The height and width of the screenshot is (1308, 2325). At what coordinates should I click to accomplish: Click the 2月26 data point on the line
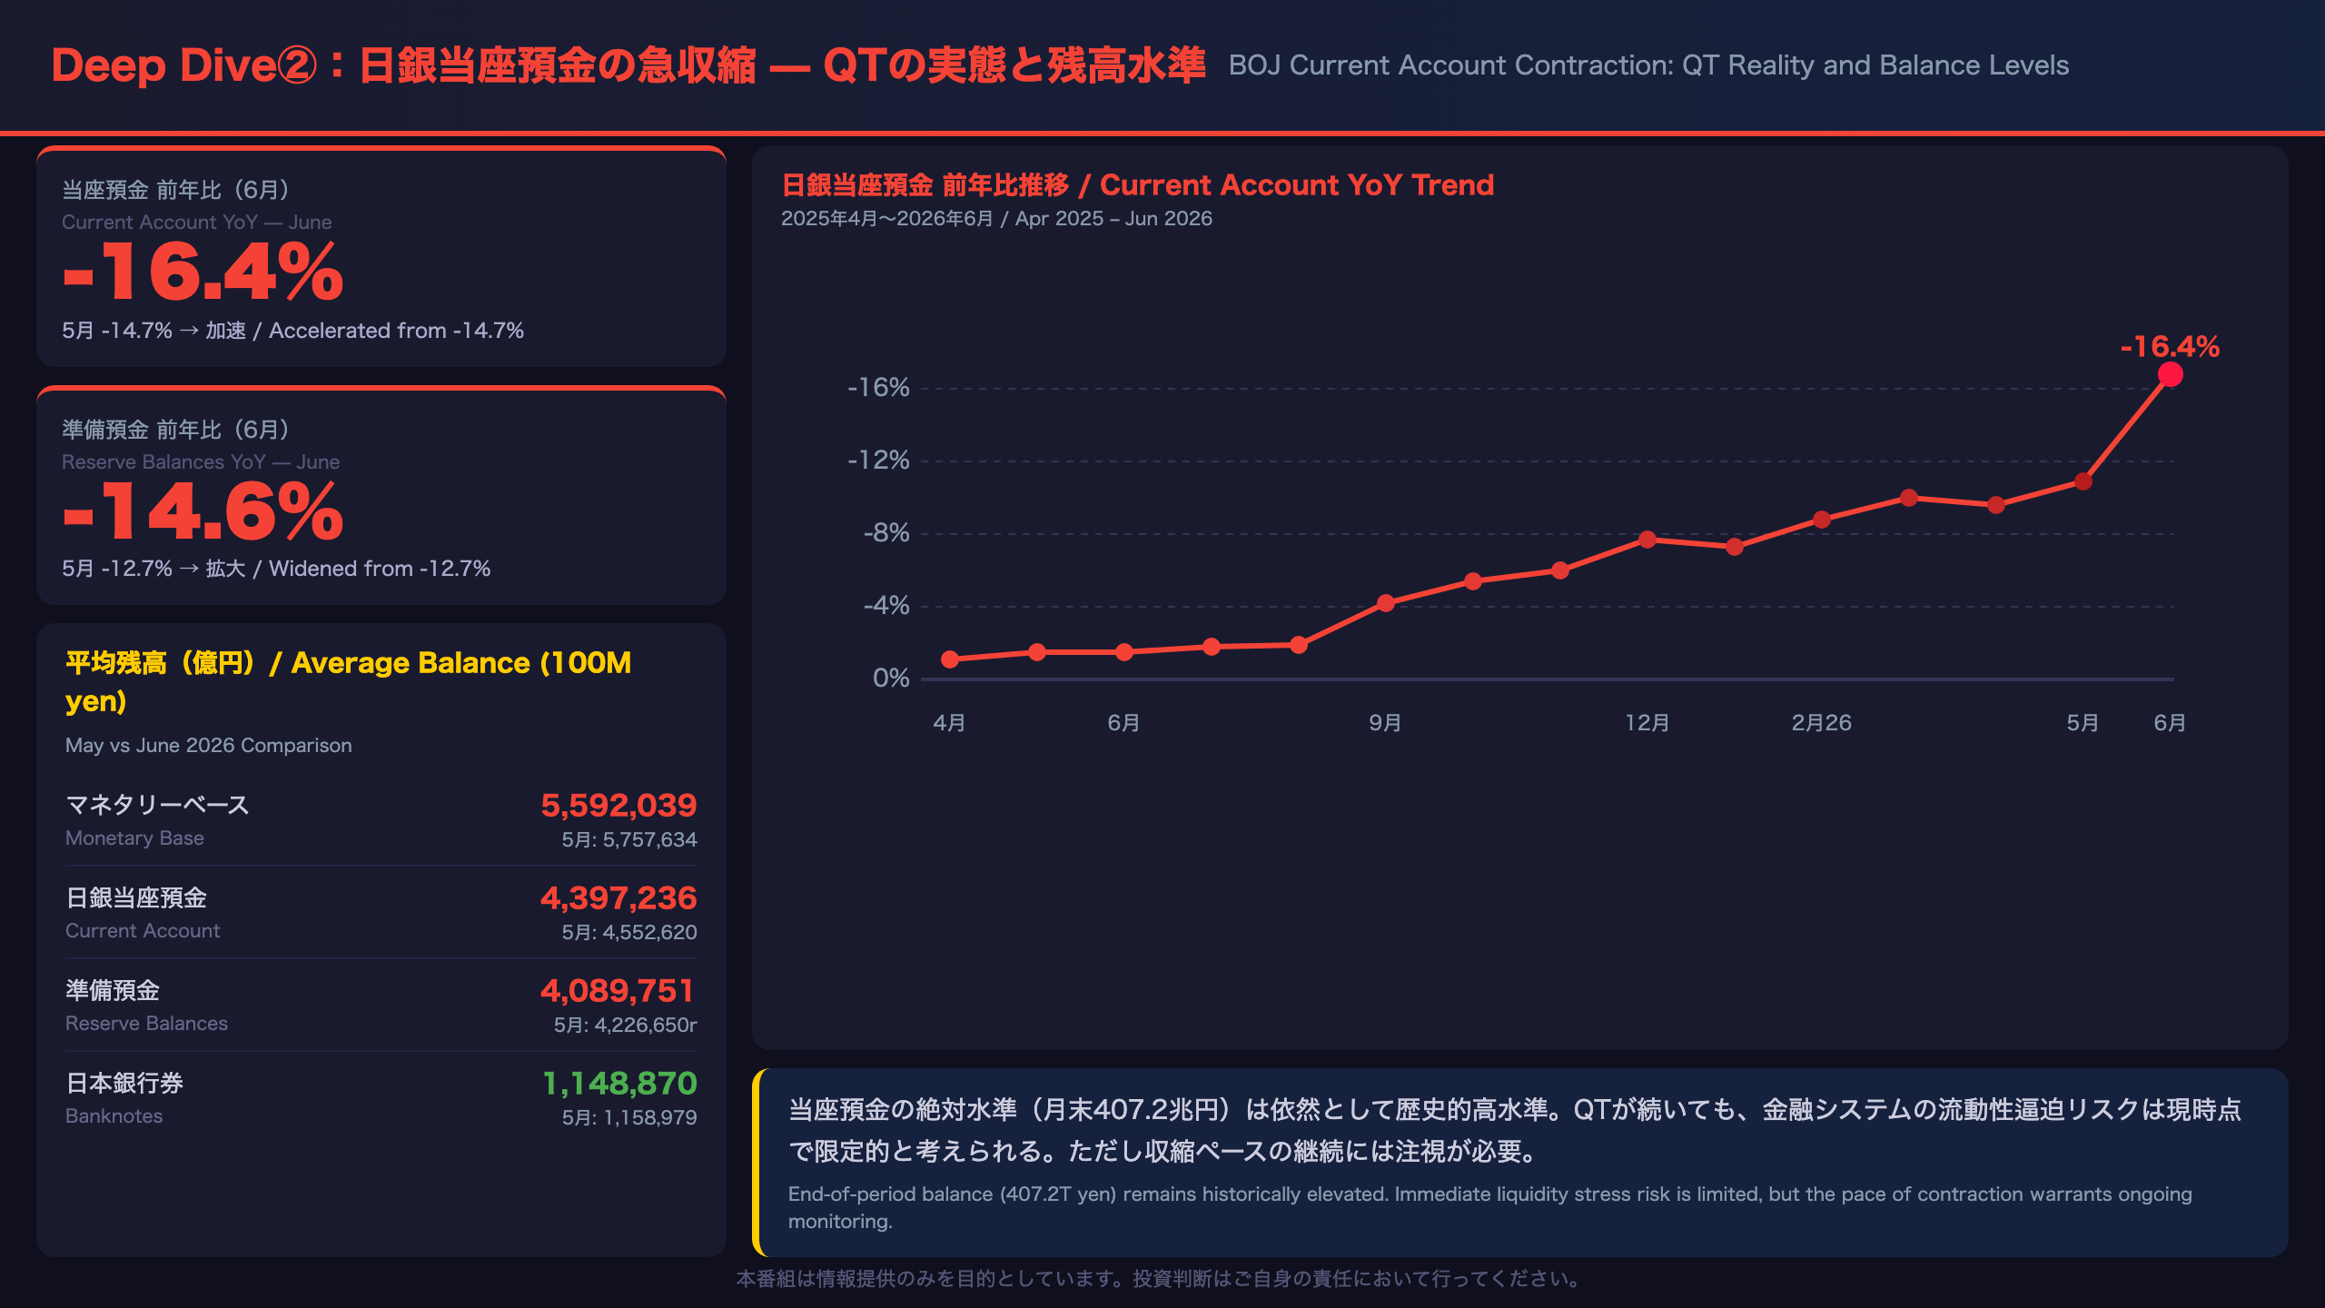click(1821, 520)
